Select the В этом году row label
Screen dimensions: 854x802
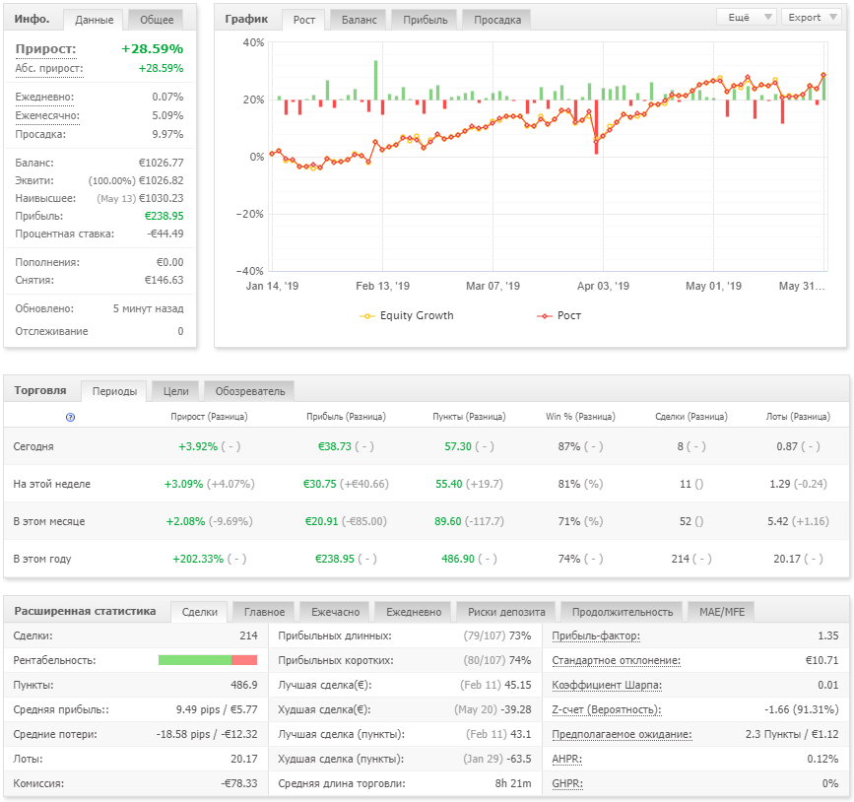(x=42, y=559)
